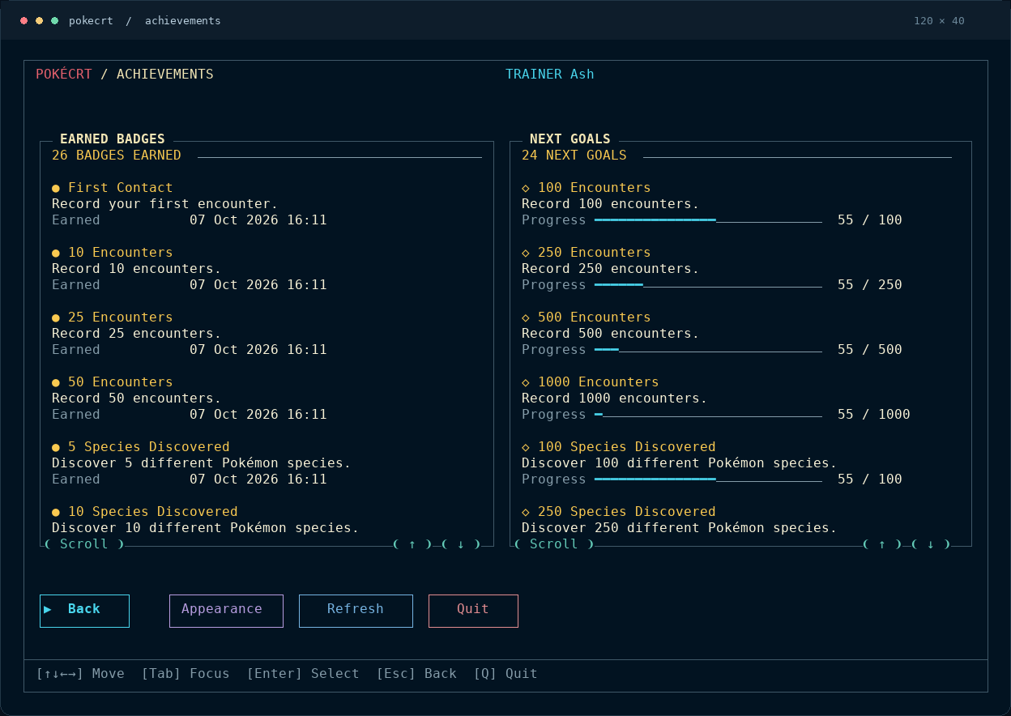1011x716 pixels.
Task: Click the Refresh button
Action: 356,611
